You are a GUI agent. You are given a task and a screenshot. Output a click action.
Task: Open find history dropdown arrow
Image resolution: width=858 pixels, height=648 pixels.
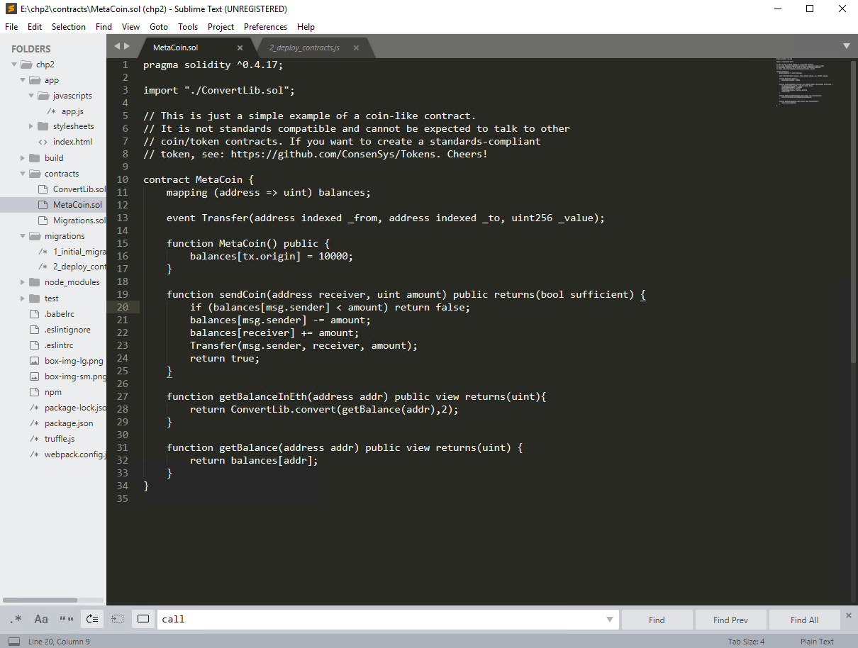pos(610,620)
